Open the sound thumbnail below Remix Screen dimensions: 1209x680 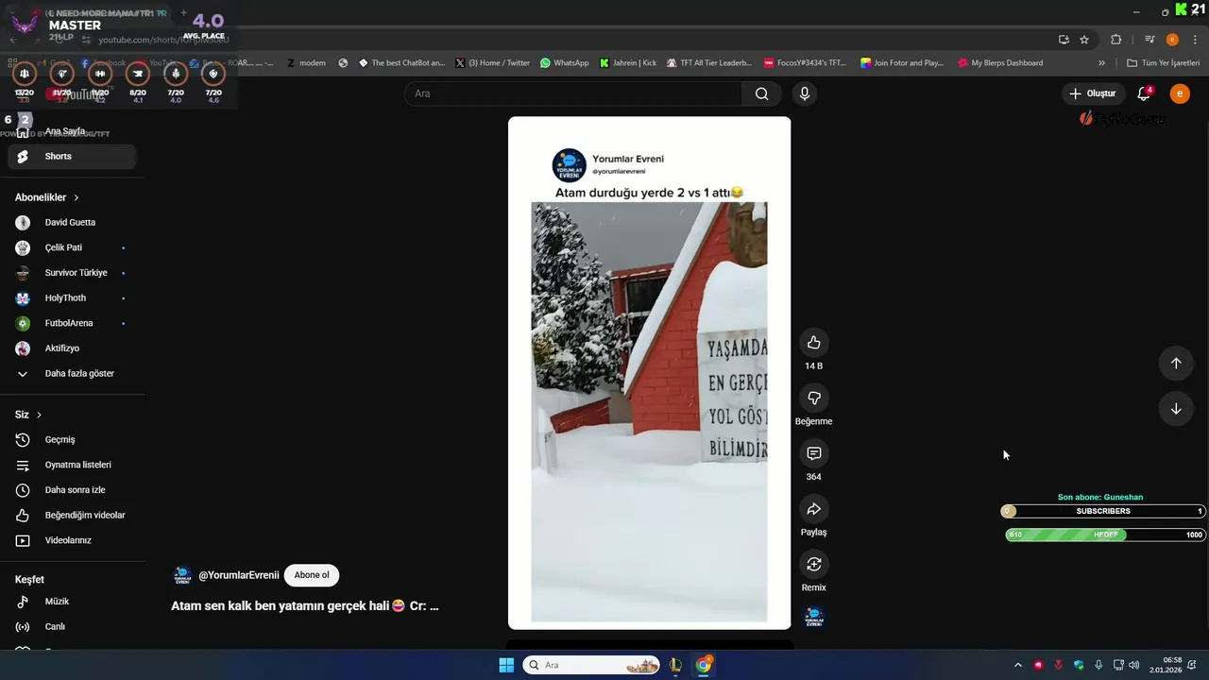click(813, 618)
